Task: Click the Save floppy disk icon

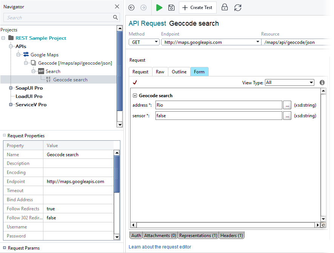Action: (x=171, y=8)
